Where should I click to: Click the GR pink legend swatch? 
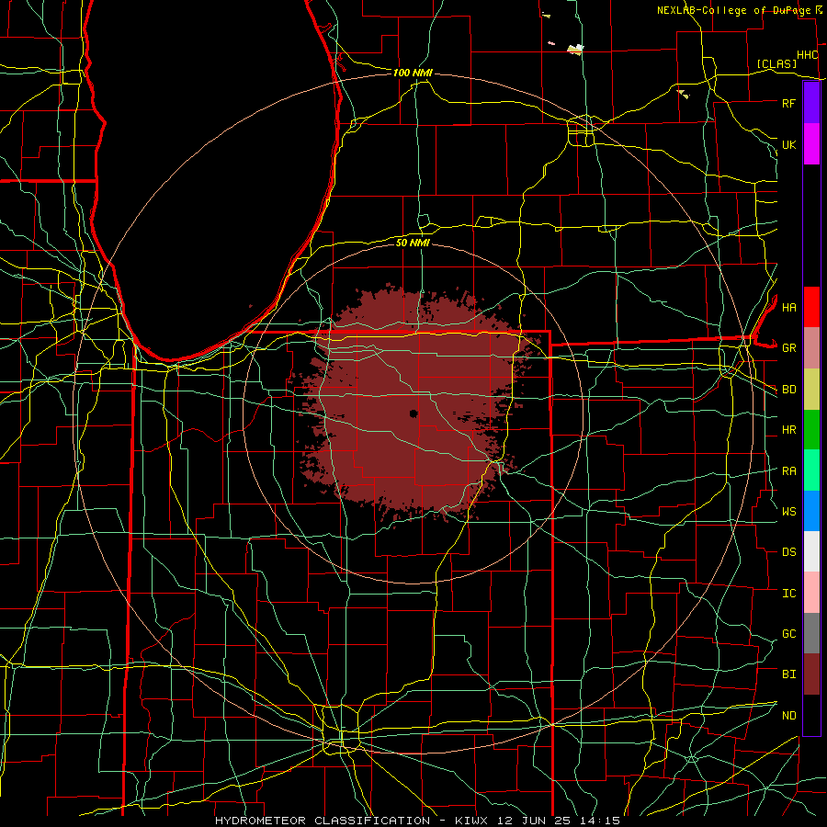point(811,348)
